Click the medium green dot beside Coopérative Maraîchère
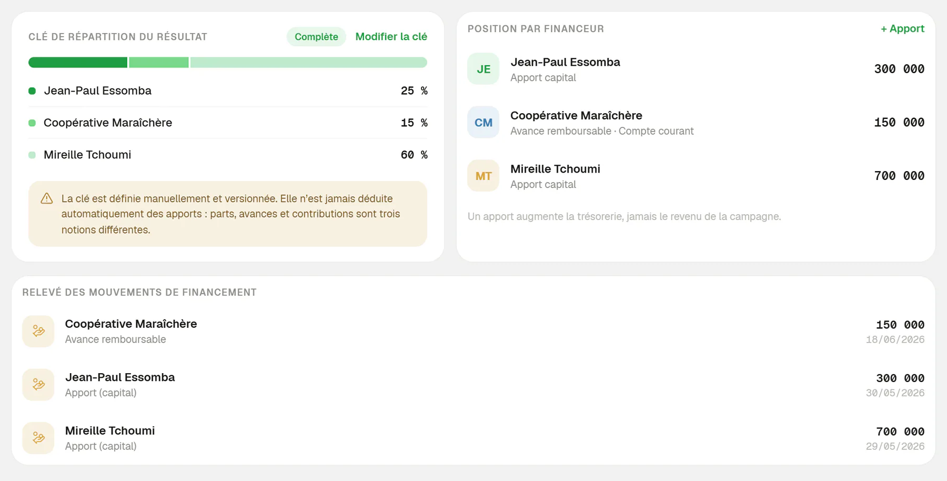 [x=32, y=123]
